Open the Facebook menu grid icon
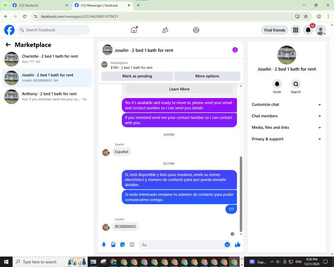Viewport: 334px width, 267px height. point(295,30)
